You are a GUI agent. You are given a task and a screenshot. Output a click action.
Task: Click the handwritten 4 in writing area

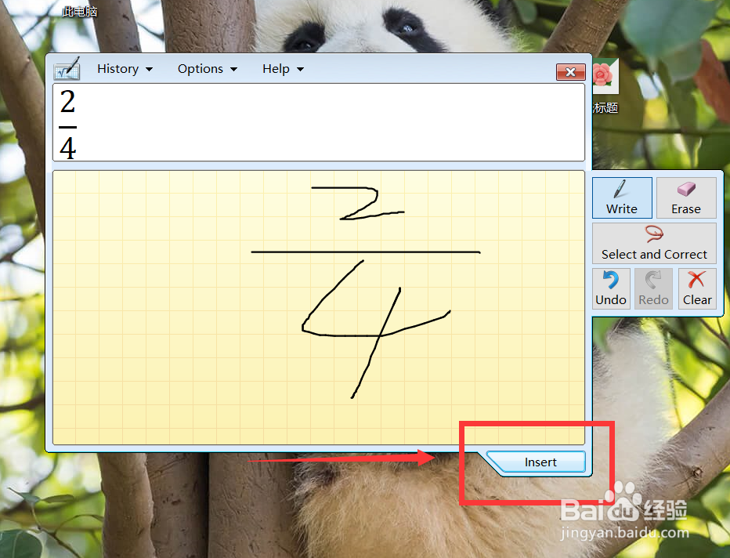click(x=376, y=329)
